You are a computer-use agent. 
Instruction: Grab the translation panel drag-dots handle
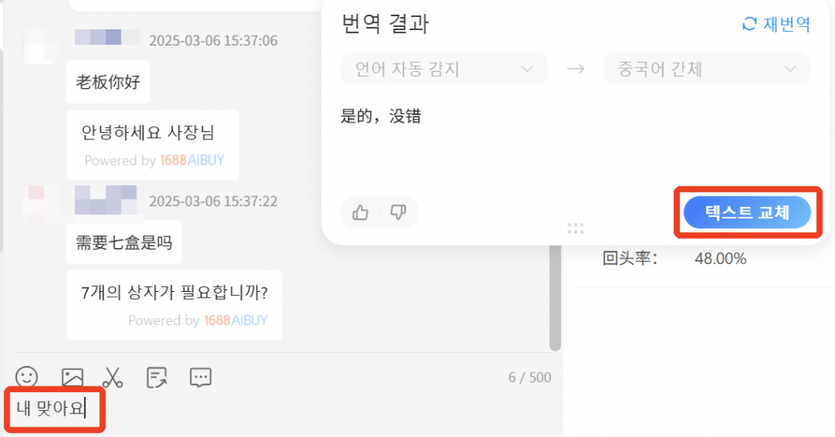coord(575,228)
